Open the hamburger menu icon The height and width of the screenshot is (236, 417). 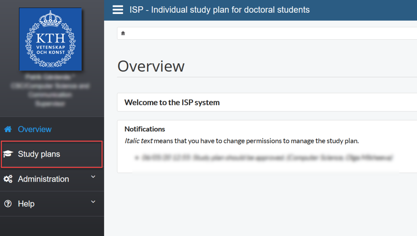(x=118, y=10)
